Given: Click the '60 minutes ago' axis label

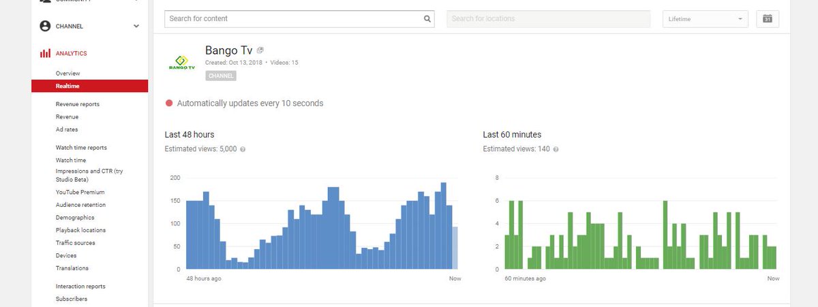Looking at the screenshot, I should pyautogui.click(x=525, y=278).
